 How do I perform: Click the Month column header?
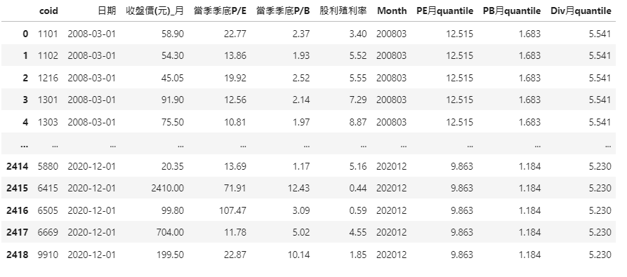[392, 11]
